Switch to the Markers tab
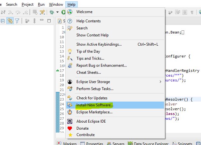Screen dimensions: 201x145 pyautogui.click(x=67, y=143)
